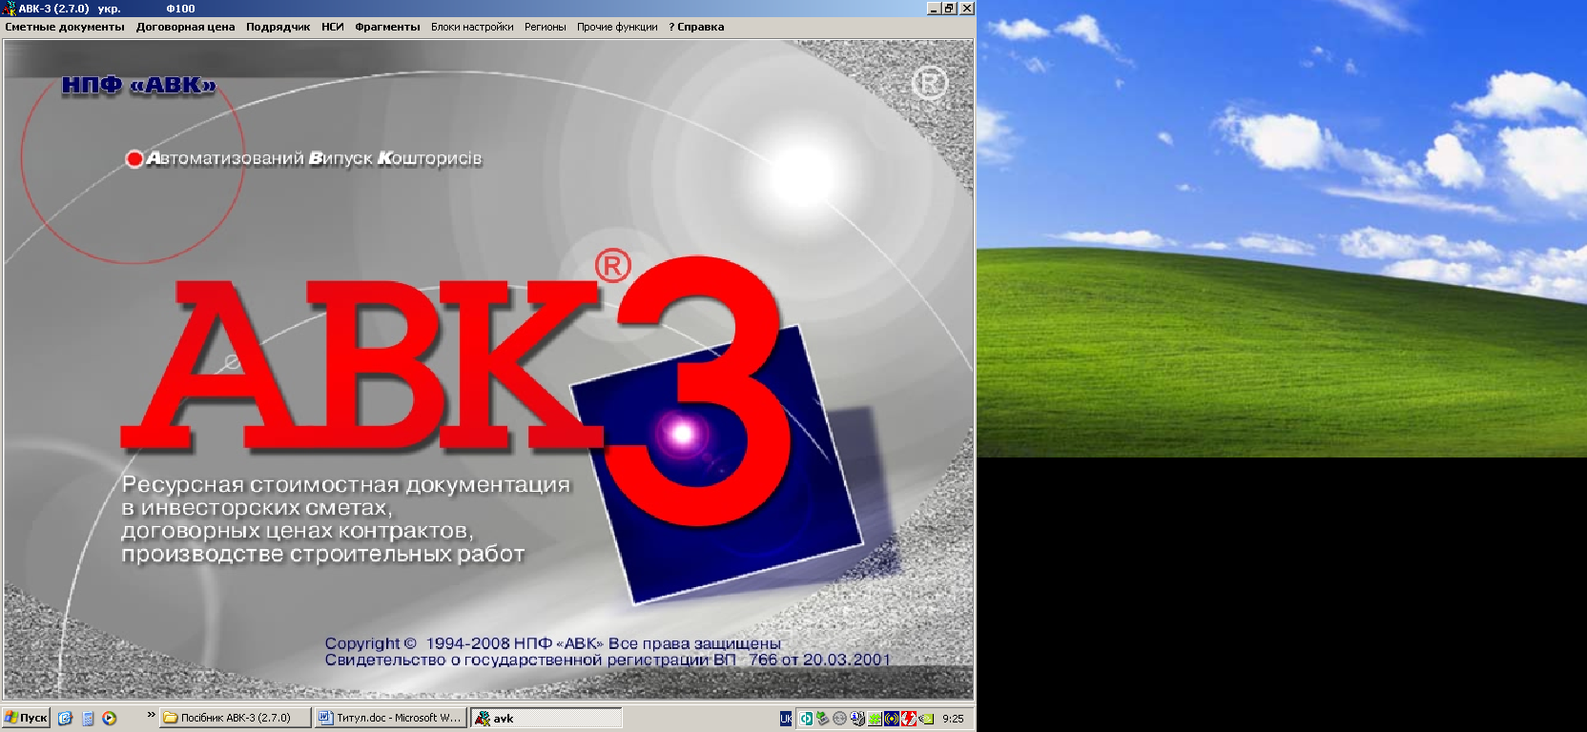This screenshot has width=1587, height=732.
Task: Expand the quick launch overflow chevron
Action: click(151, 715)
